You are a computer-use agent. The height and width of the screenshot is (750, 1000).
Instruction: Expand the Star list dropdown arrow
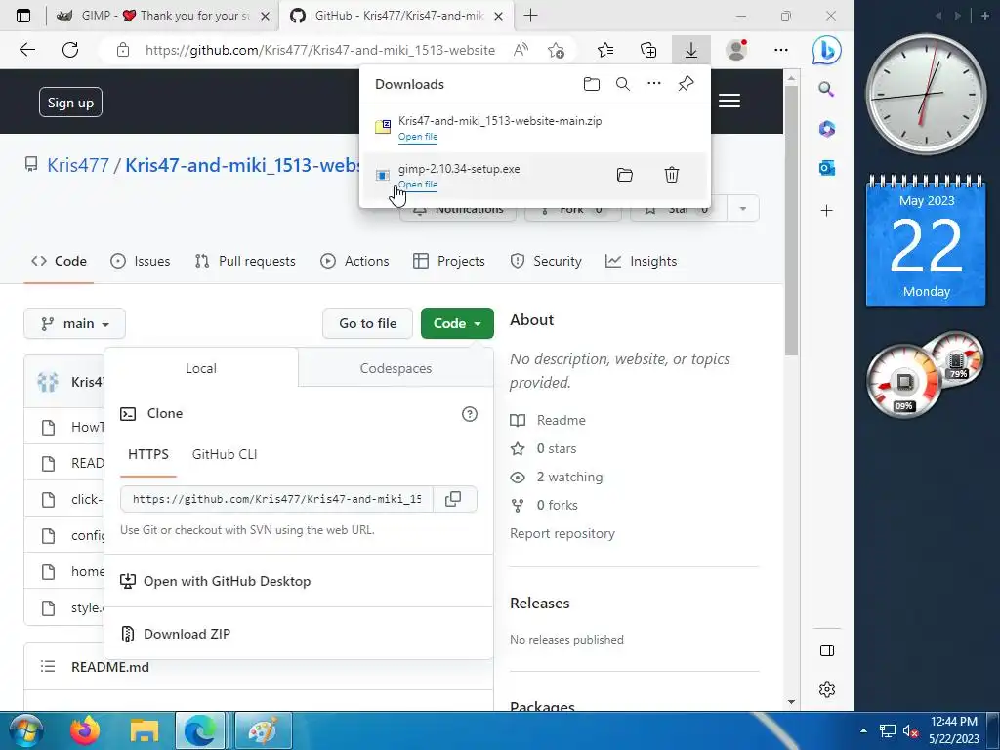click(x=743, y=209)
